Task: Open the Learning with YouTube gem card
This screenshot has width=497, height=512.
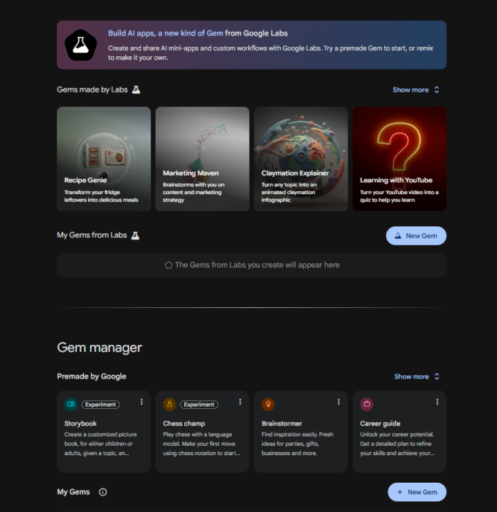Action: pos(400,159)
